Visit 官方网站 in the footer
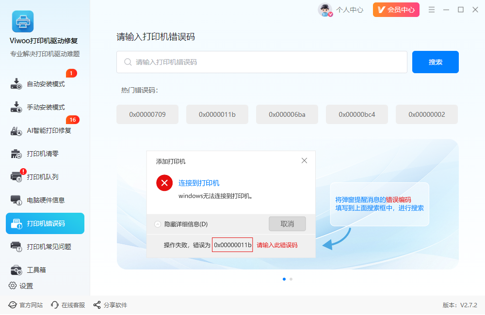This screenshot has height=315, width=485. click(x=25, y=305)
